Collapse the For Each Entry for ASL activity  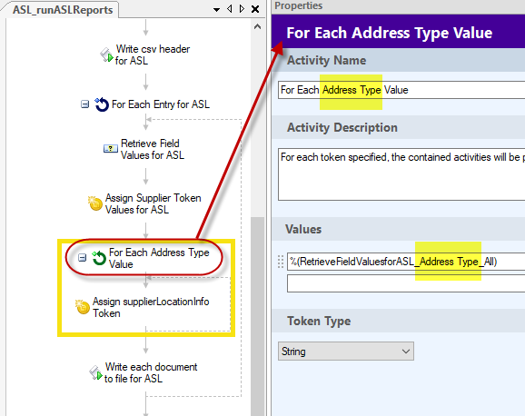[84, 104]
